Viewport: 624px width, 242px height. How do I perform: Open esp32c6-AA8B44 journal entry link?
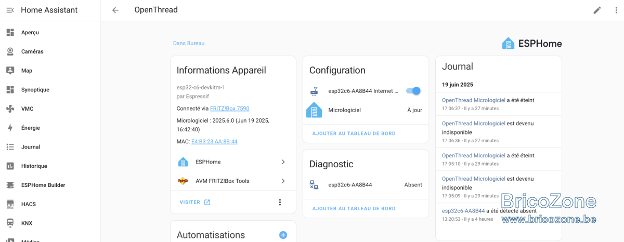click(463, 211)
